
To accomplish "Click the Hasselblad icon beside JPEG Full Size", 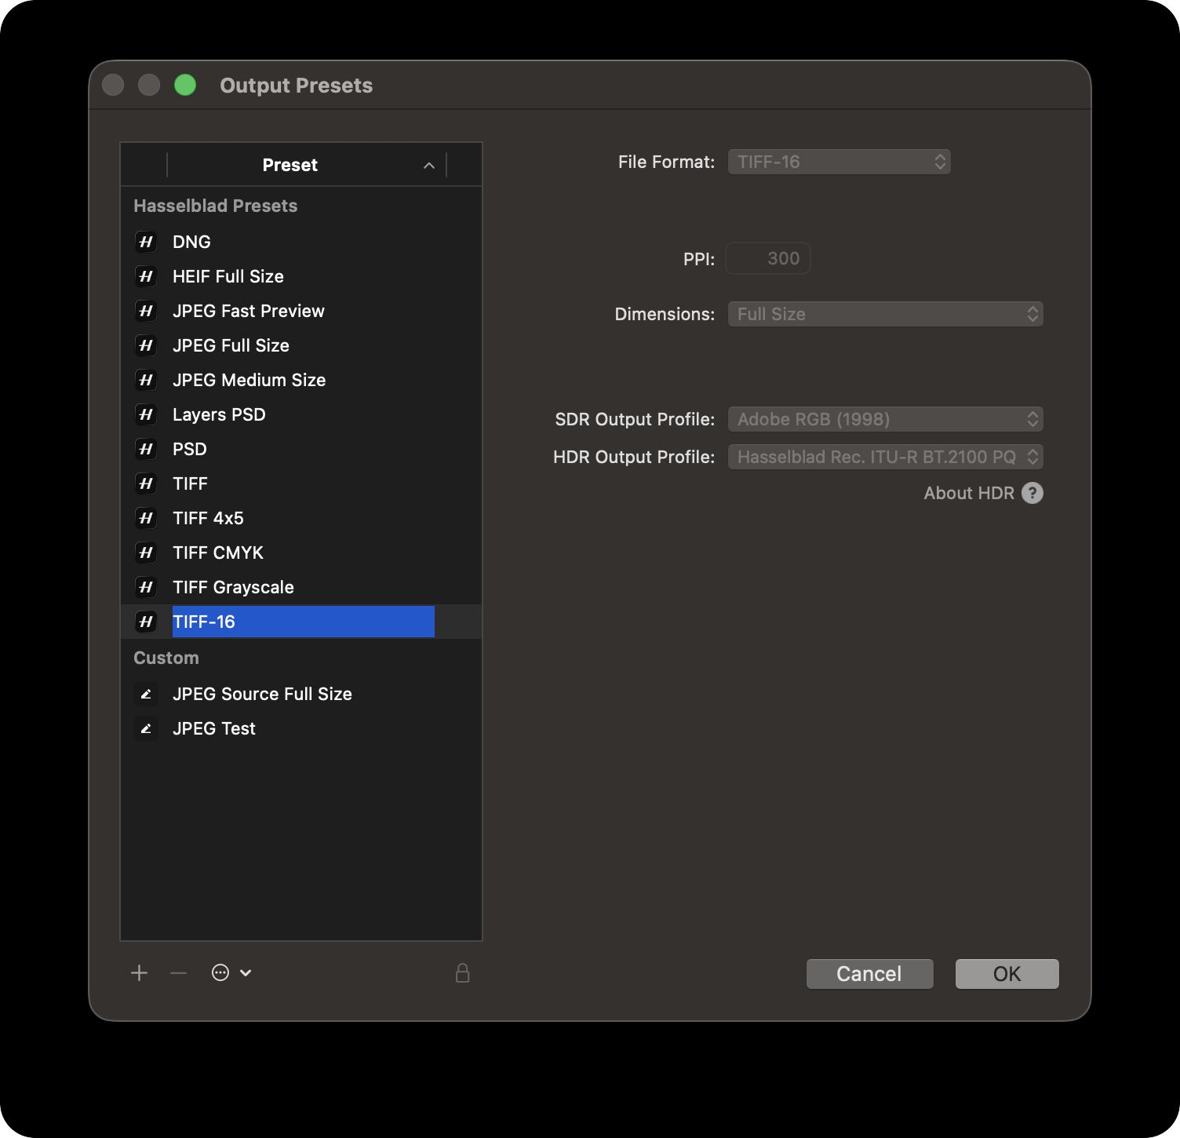I will (146, 345).
